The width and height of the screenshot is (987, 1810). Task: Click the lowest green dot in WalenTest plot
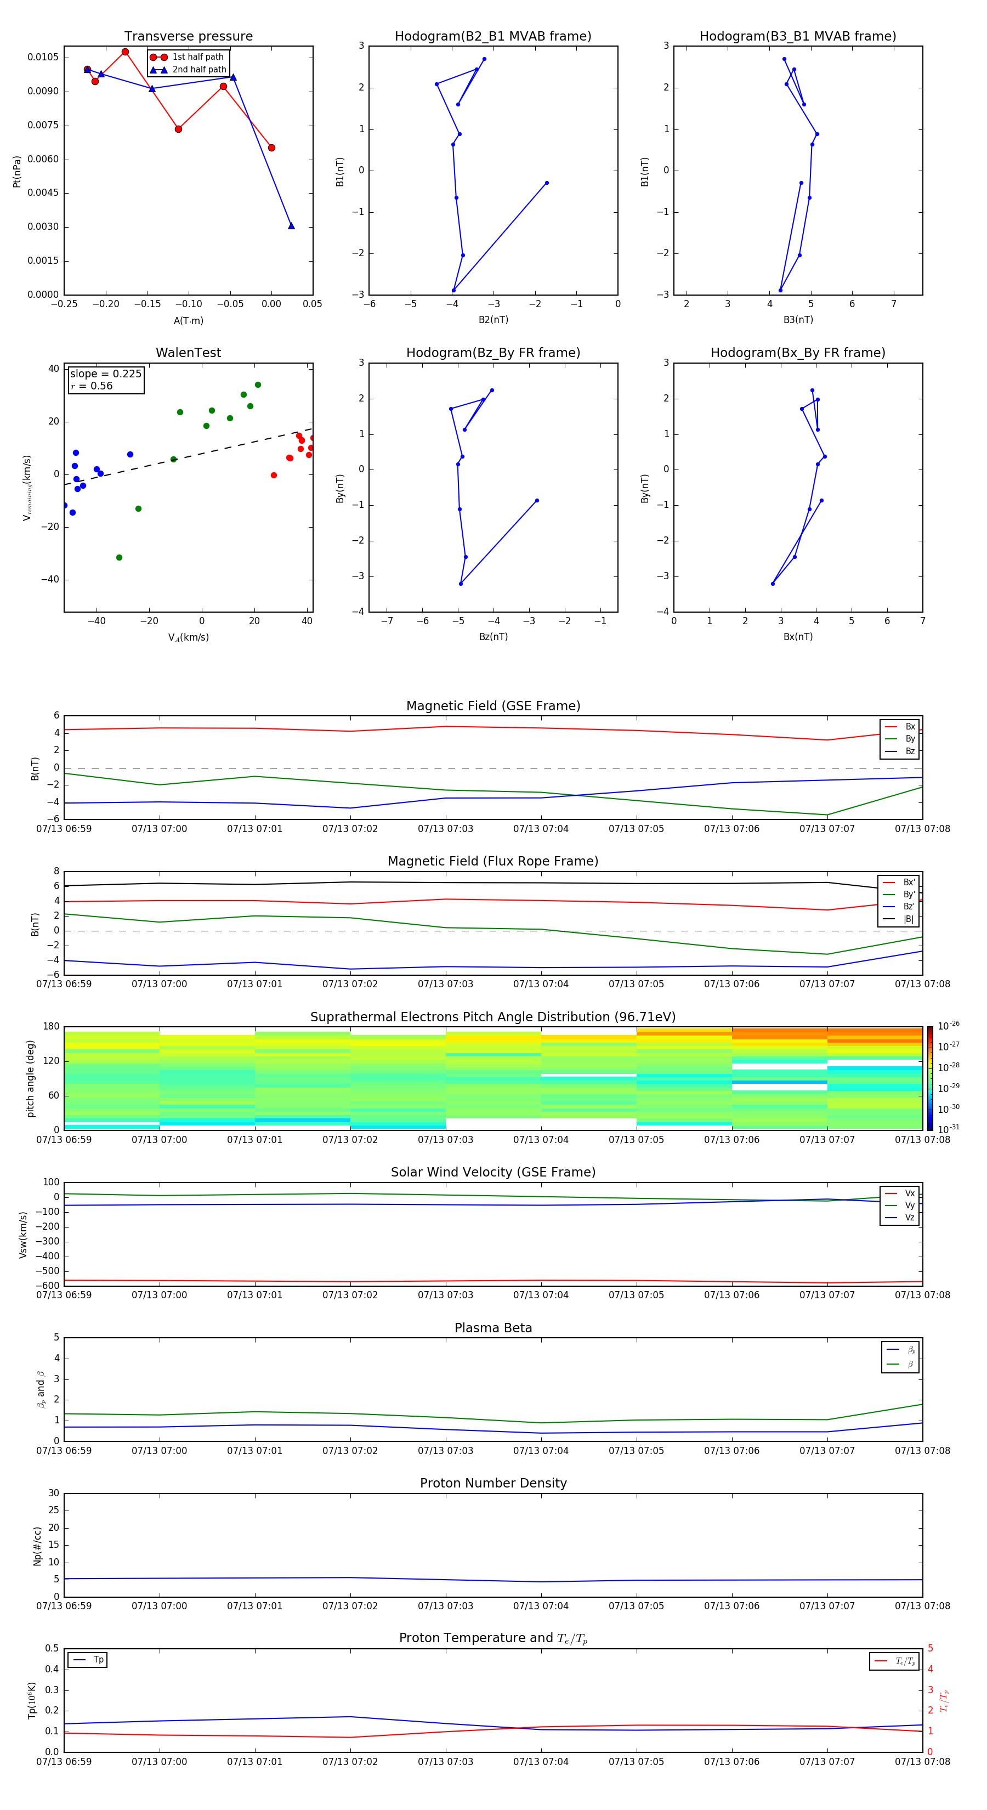tap(120, 558)
